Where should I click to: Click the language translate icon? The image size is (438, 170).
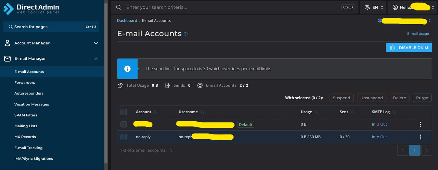(368, 7)
